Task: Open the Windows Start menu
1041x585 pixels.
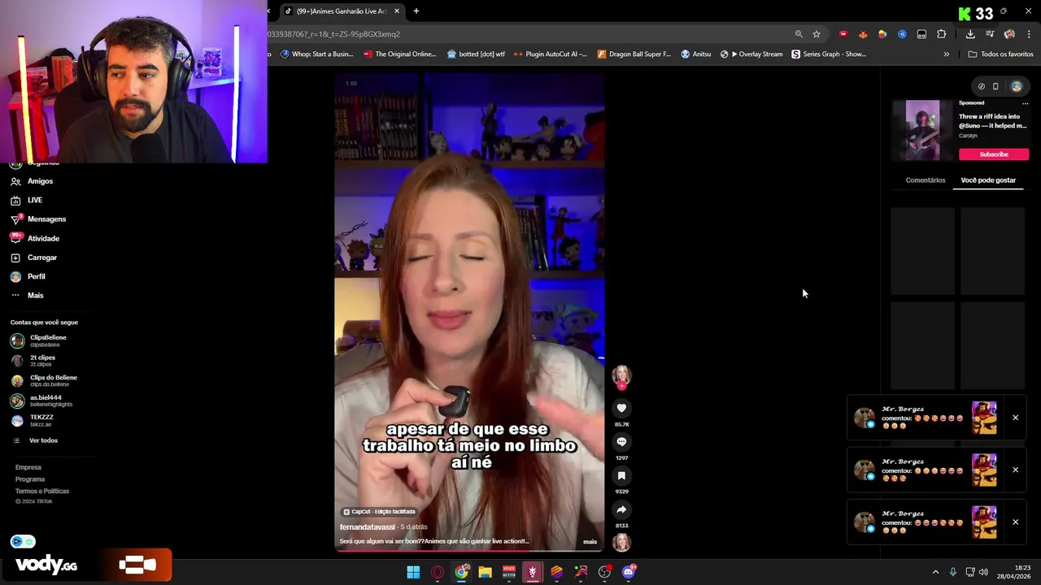Action: pos(413,572)
